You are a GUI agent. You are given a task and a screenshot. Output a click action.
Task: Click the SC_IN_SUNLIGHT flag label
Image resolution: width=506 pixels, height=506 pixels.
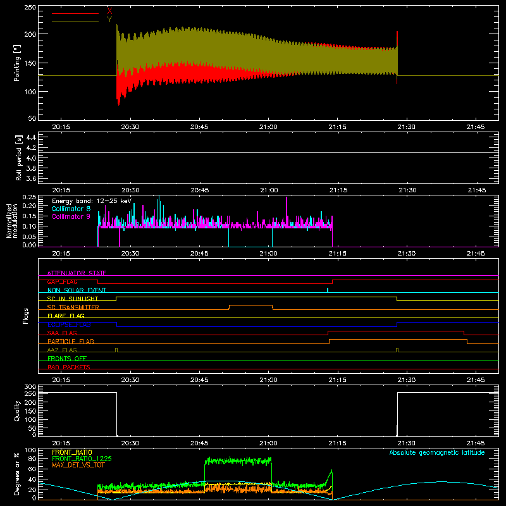[73, 299]
